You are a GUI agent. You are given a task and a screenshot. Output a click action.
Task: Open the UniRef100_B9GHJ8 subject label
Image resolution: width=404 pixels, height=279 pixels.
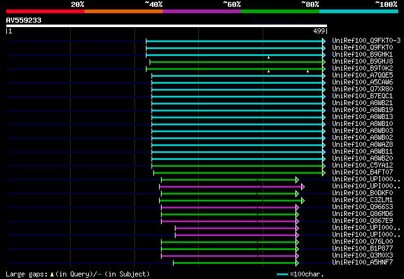[362, 62]
